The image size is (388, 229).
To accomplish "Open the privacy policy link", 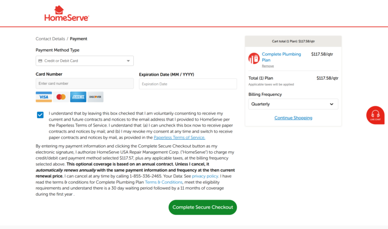I will [205, 176].
